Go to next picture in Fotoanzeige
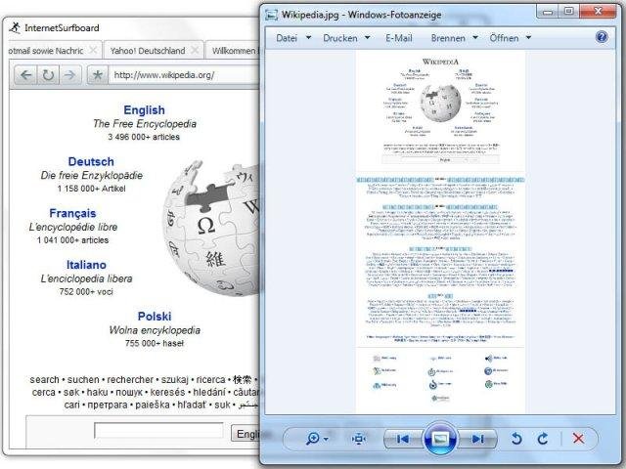Screen dimensions: 626x469 pos(477,439)
